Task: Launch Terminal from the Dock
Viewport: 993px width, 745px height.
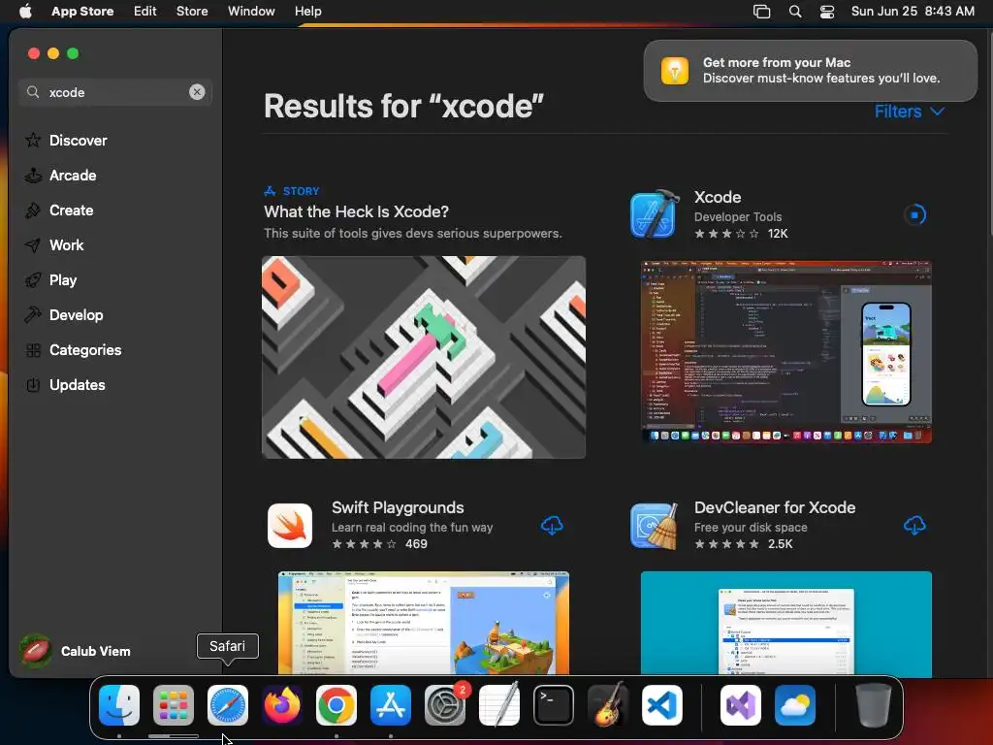Action: tap(554, 705)
